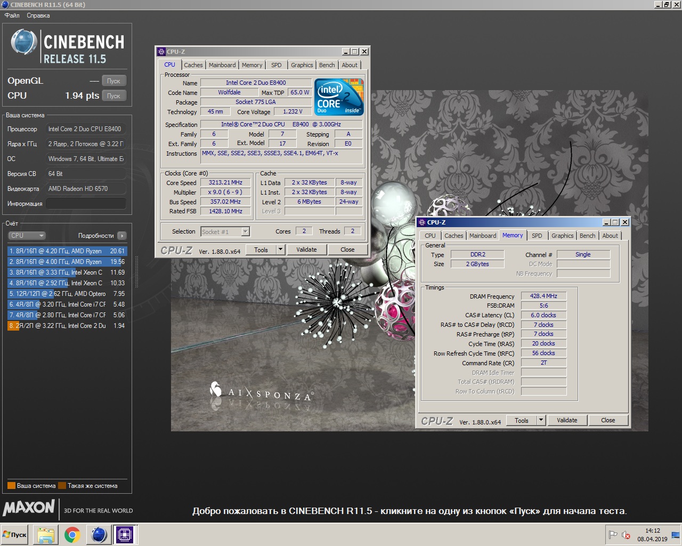Switch to Bench tab in Memory CPU-Z window

tap(588, 236)
